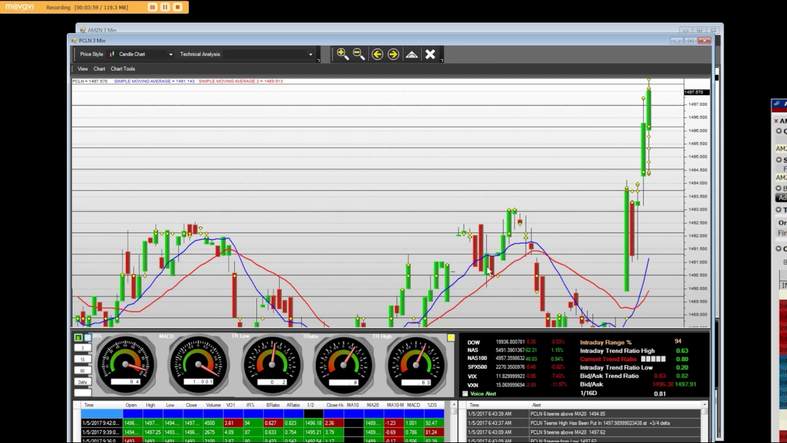Click the 1497.570 current price label on the axis
The image size is (787, 443).
[697, 92]
